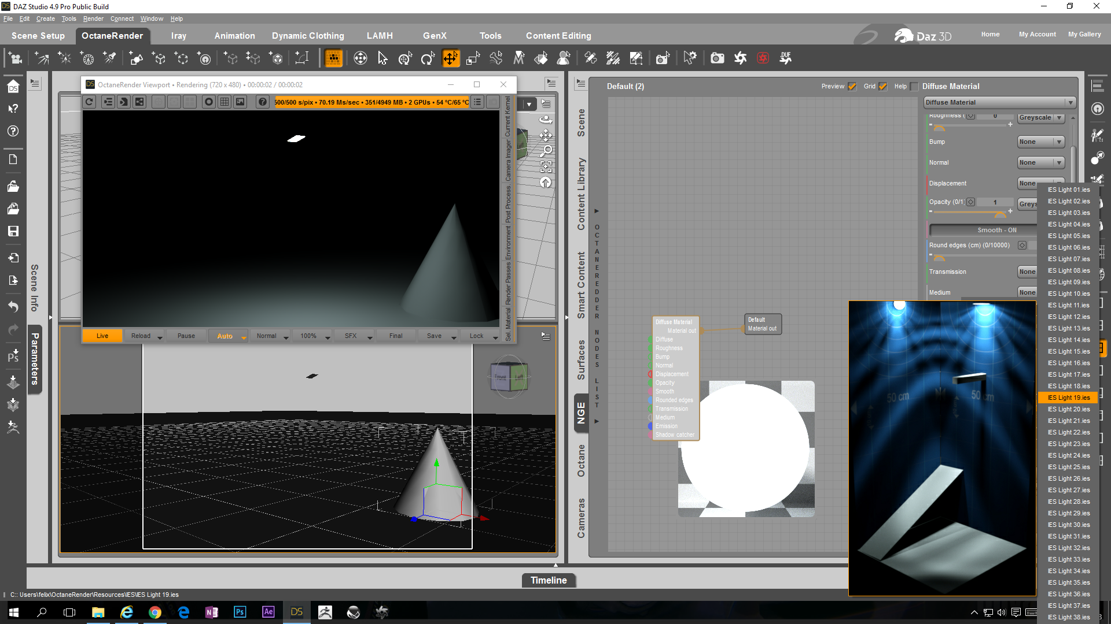Select IES Light 25.ies from the list
This screenshot has height=624, width=1111.
(1068, 467)
